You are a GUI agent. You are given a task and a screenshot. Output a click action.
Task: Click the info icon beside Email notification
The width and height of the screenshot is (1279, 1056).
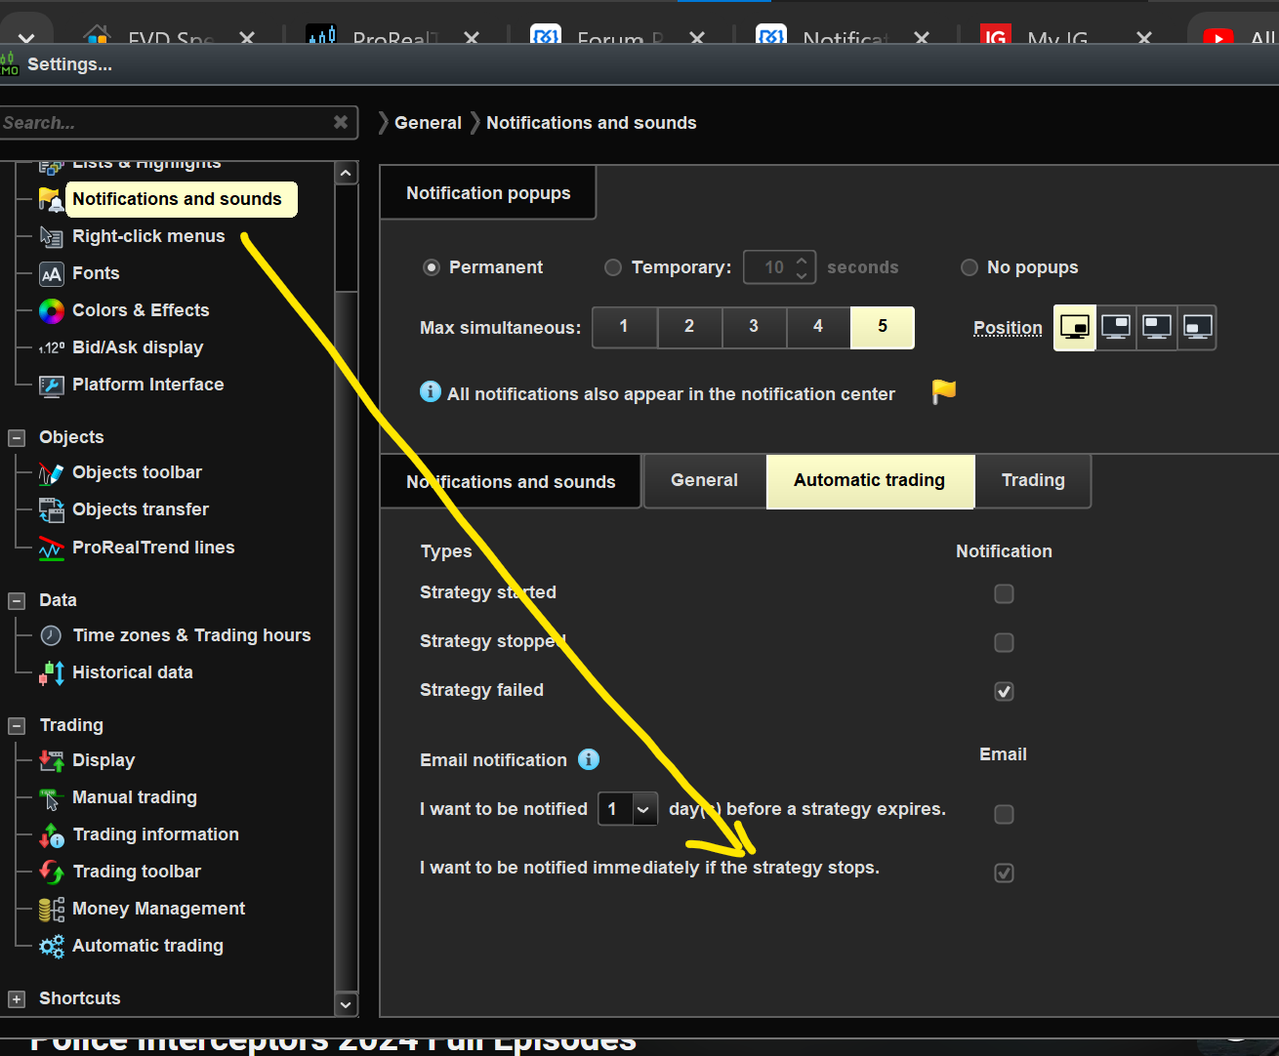[x=589, y=759]
